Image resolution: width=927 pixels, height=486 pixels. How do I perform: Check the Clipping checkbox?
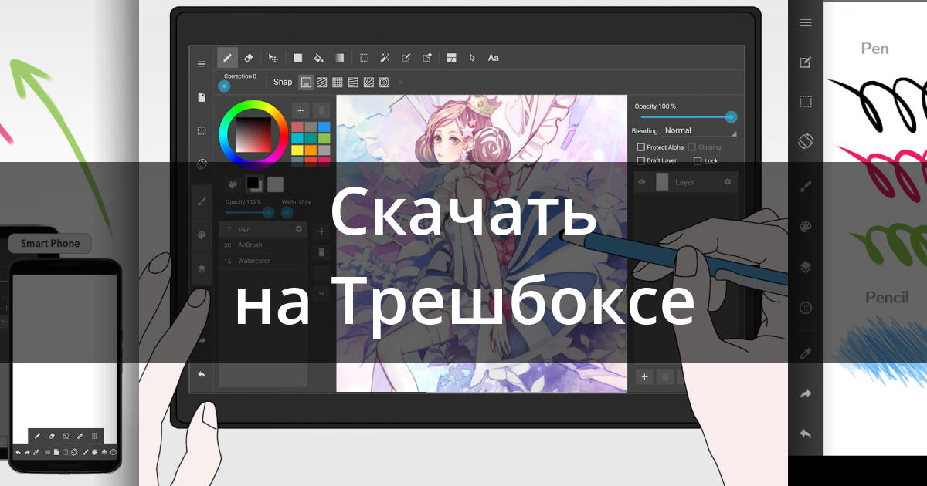coord(692,147)
